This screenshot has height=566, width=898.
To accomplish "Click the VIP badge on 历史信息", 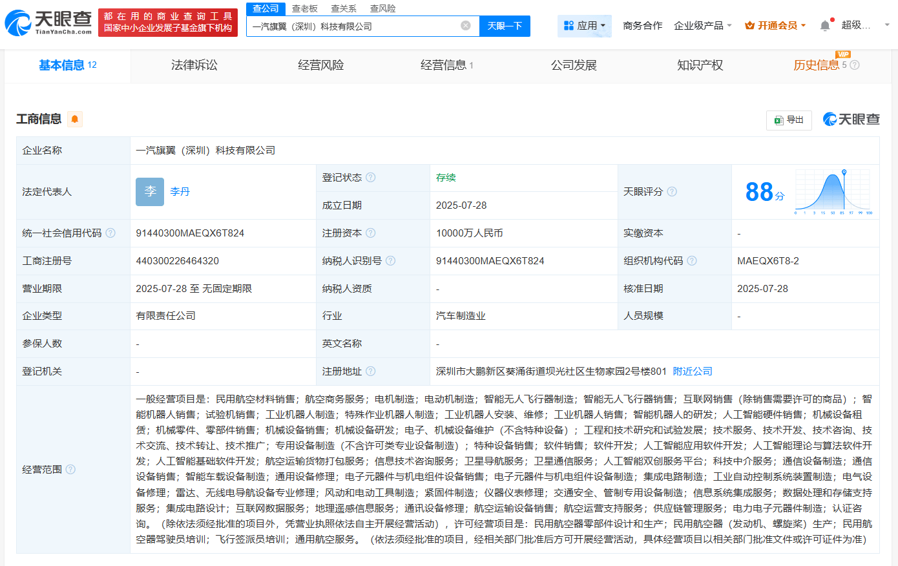I will click(842, 55).
